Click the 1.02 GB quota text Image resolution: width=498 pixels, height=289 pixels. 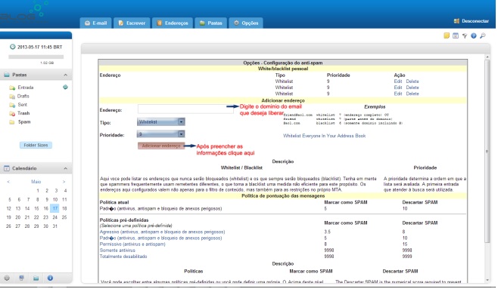pyautogui.click(x=47, y=63)
